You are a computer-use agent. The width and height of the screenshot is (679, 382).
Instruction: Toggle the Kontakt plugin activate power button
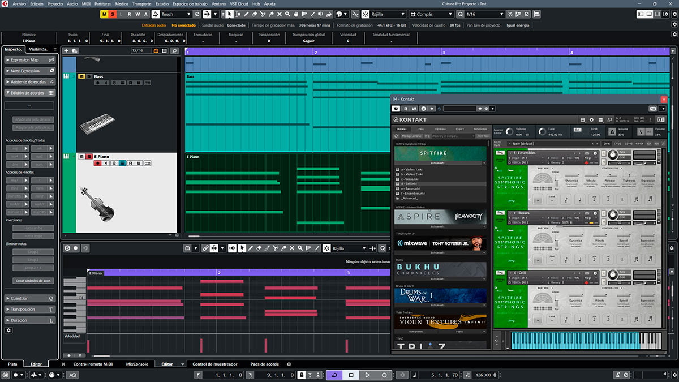[x=396, y=108]
